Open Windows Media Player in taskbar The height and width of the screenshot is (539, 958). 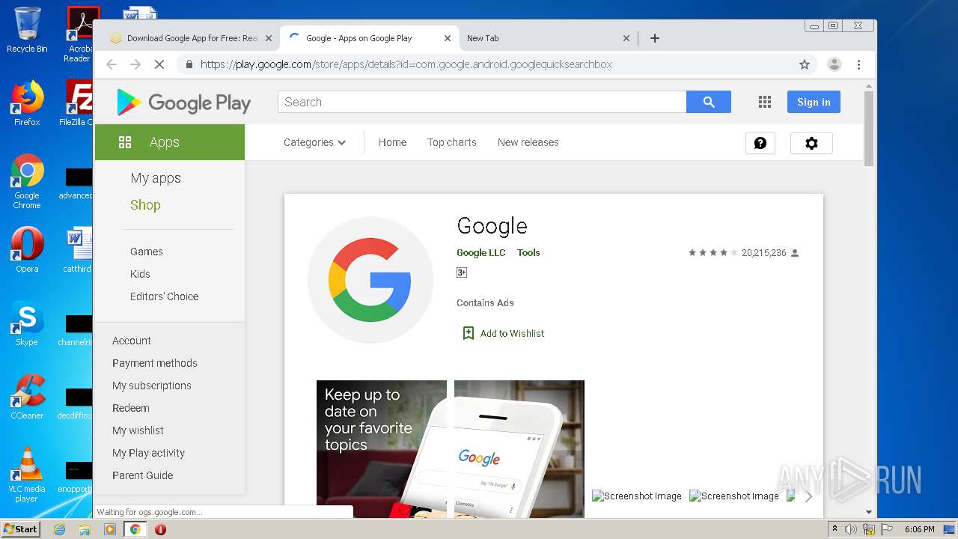tap(110, 529)
